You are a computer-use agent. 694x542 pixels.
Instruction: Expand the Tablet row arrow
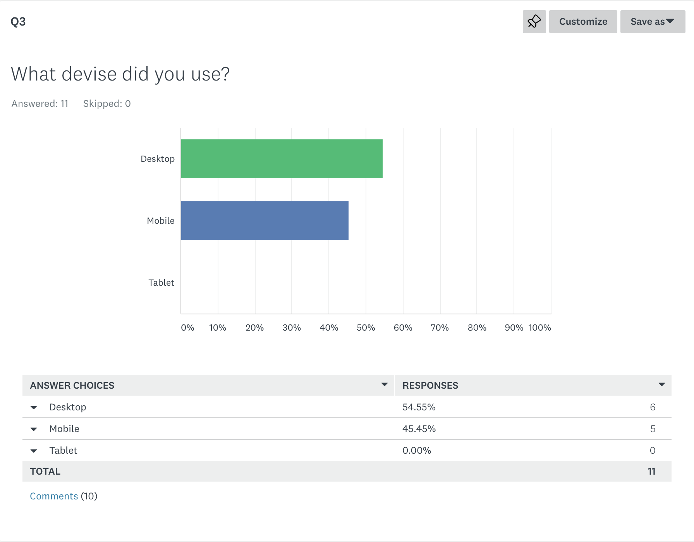point(34,451)
